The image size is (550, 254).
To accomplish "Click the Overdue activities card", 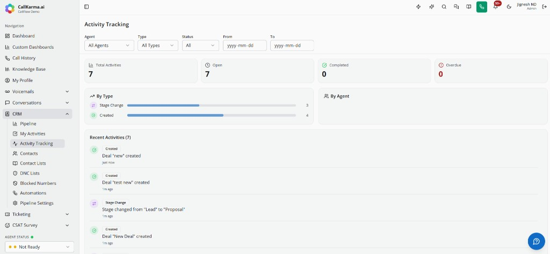I will (x=491, y=71).
